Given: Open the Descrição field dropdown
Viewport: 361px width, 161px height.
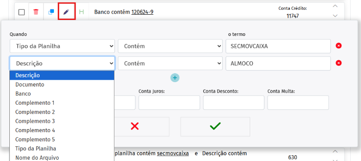Looking at the screenshot, I should click(x=62, y=63).
